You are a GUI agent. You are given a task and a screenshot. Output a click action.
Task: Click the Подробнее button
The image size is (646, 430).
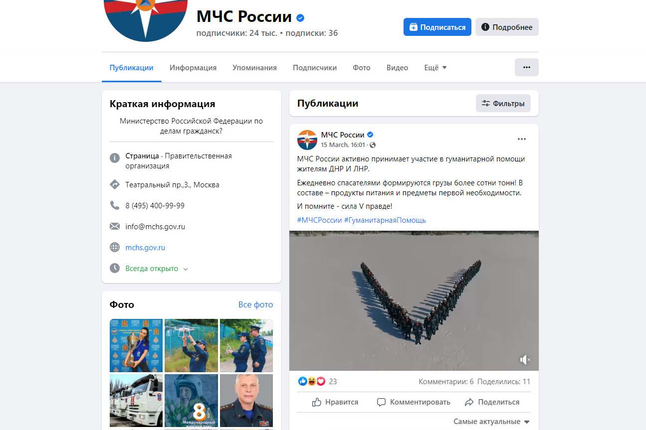(507, 27)
